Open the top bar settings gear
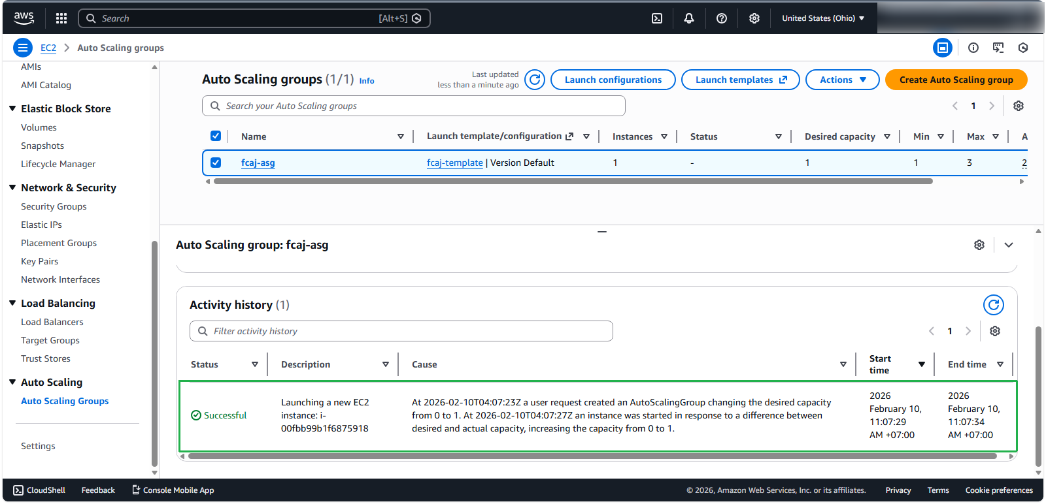The image size is (1046, 504). pos(754,18)
